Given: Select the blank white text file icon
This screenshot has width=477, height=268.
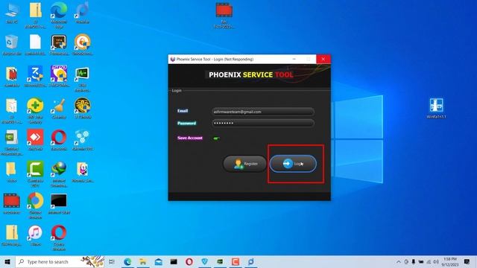Looking at the screenshot, I should tap(35, 45).
